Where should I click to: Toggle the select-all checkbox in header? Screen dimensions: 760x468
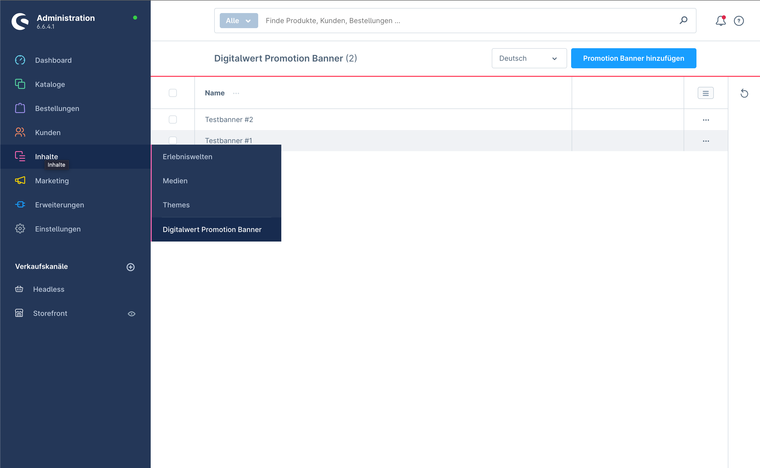click(x=173, y=93)
